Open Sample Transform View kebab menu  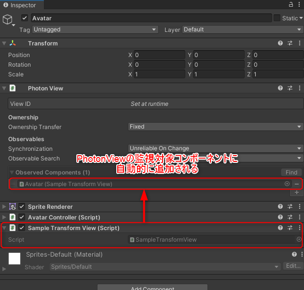click(300, 228)
